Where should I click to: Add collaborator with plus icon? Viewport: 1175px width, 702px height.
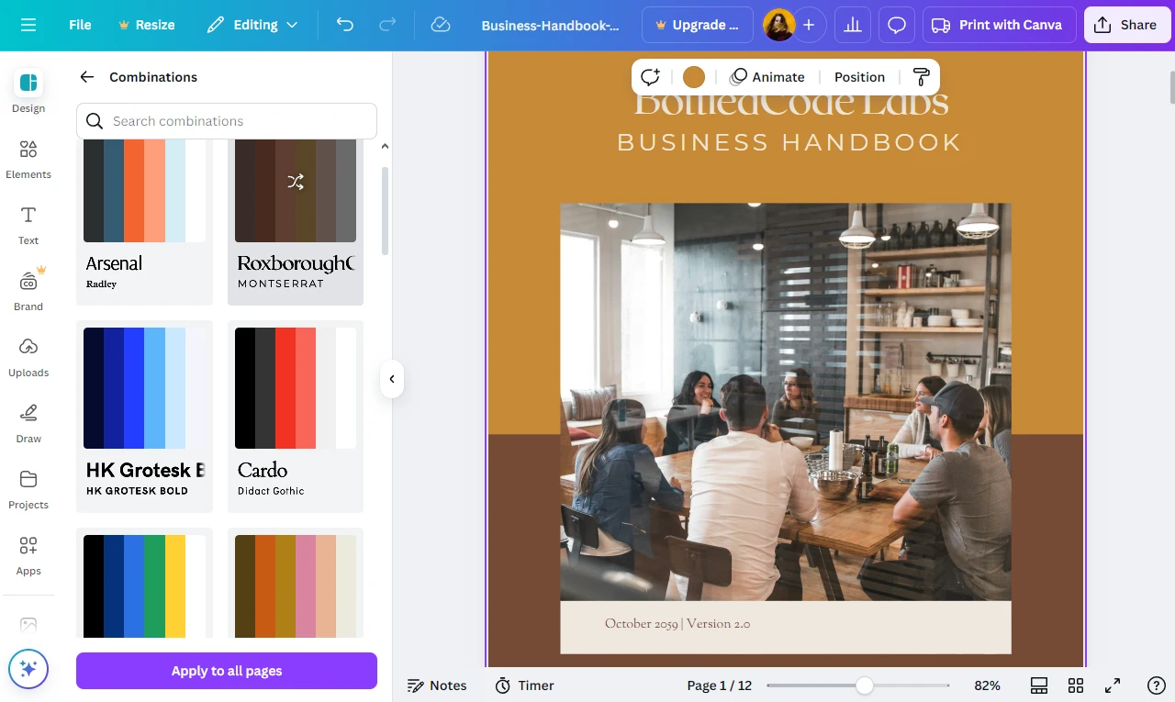[809, 25]
